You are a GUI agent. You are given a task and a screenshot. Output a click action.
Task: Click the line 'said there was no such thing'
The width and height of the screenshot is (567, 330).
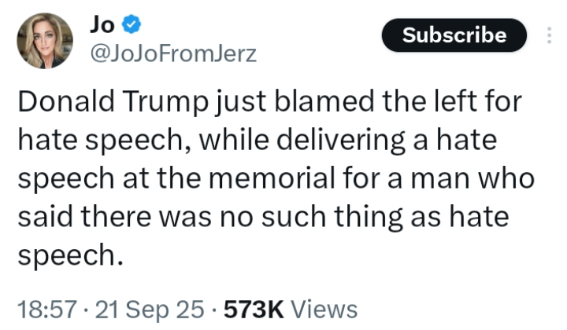(x=264, y=216)
